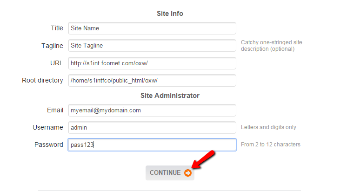Click the Username label
The height and width of the screenshot is (193, 340).
tap(48, 127)
